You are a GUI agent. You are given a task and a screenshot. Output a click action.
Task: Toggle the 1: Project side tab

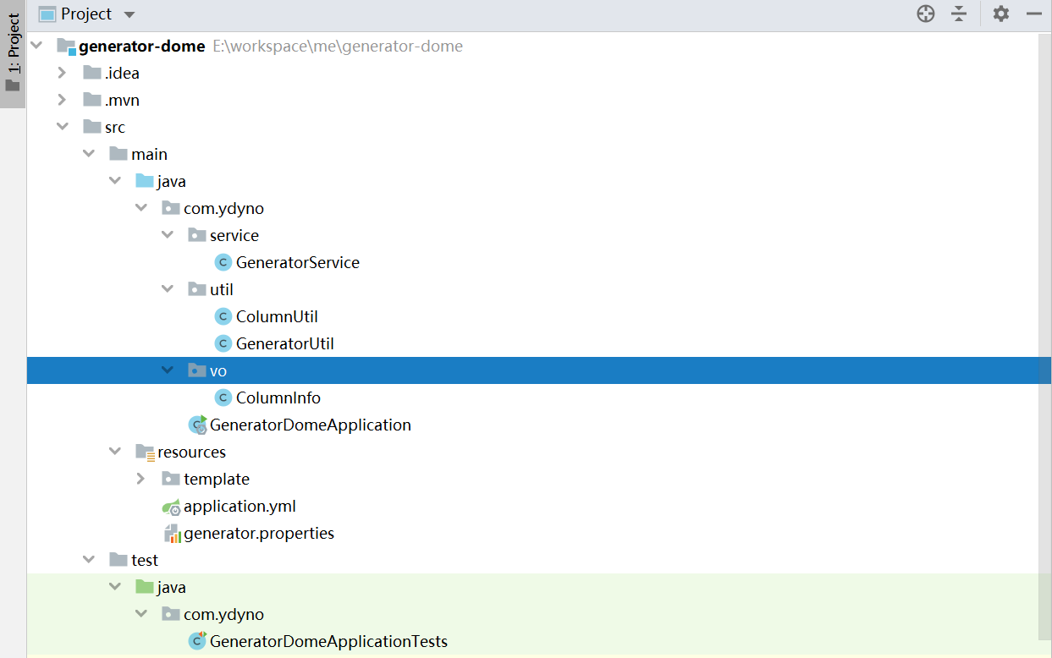pyautogui.click(x=13, y=53)
